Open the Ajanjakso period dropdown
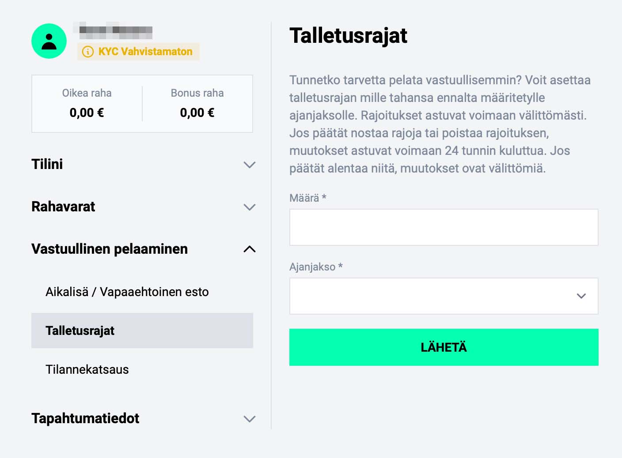 [x=433, y=296]
